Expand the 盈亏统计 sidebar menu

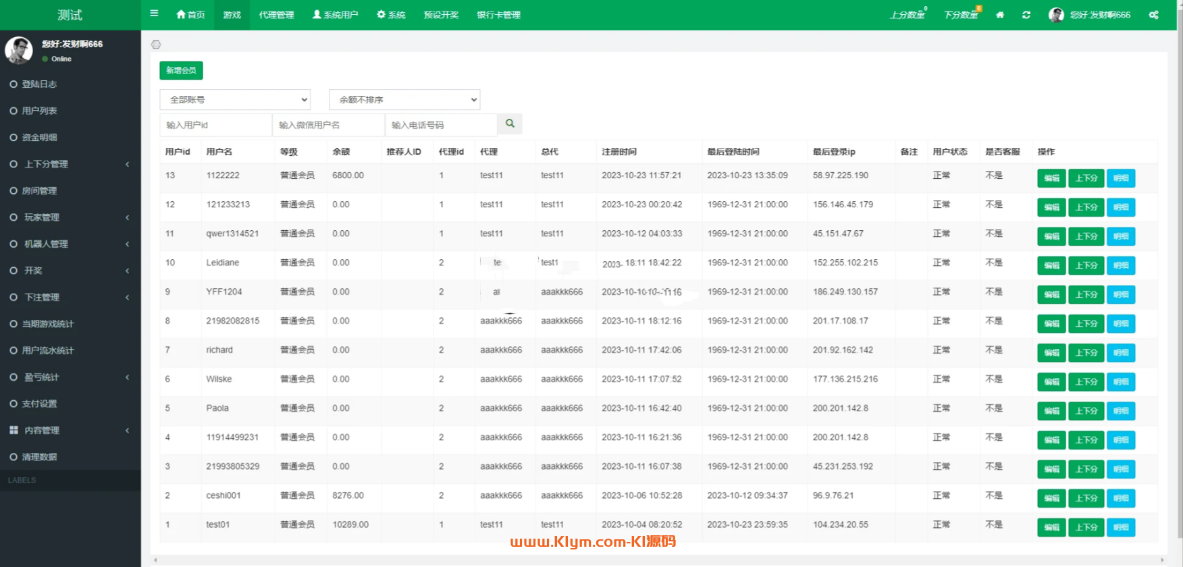70,377
